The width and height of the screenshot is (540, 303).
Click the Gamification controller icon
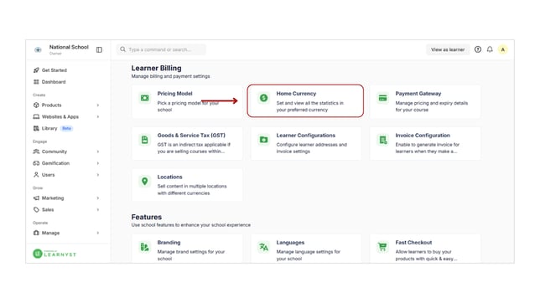pos(36,163)
